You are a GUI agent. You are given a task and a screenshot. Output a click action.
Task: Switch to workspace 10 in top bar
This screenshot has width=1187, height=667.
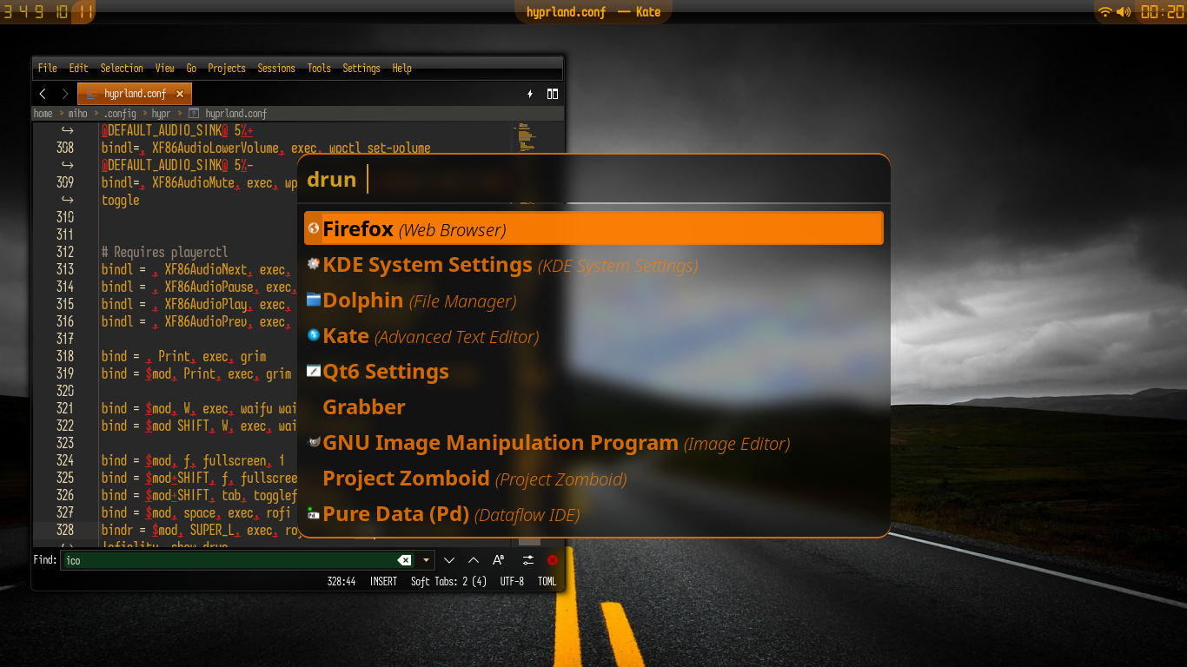click(x=60, y=11)
